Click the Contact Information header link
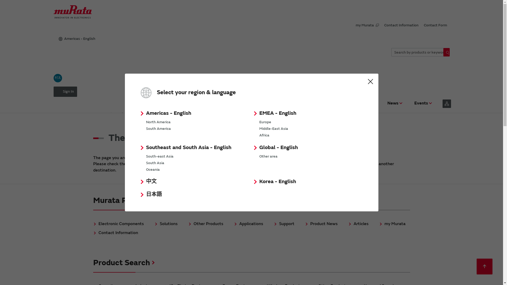 pos(401,25)
